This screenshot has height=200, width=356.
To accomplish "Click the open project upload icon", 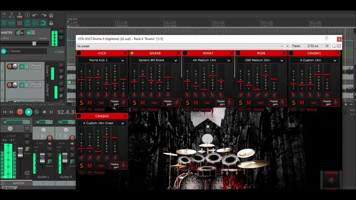I will [x=12, y=15].
